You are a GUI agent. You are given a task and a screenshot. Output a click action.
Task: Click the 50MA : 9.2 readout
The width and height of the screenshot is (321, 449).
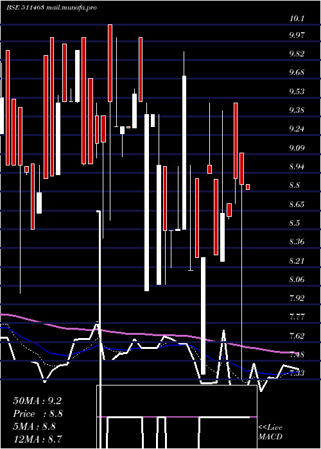click(x=37, y=401)
